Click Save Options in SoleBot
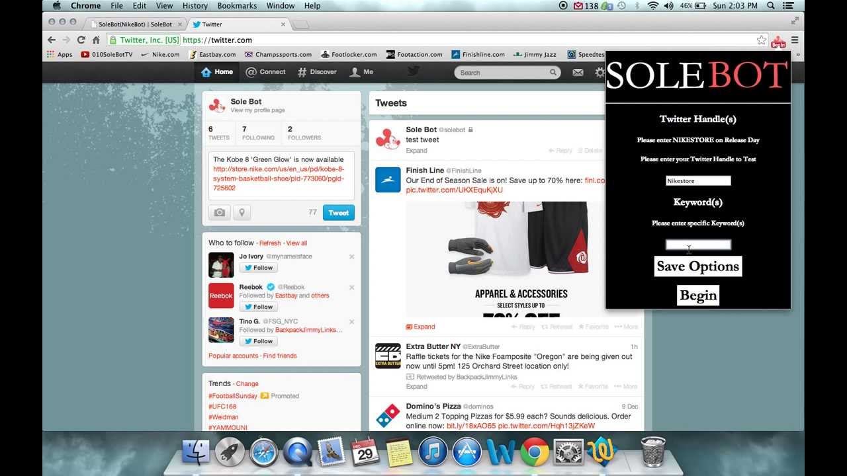 [x=698, y=266]
